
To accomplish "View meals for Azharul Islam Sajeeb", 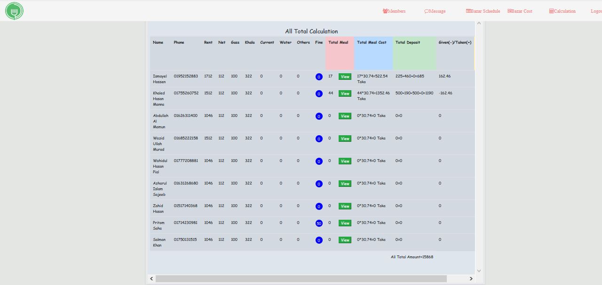I will pyautogui.click(x=345, y=184).
